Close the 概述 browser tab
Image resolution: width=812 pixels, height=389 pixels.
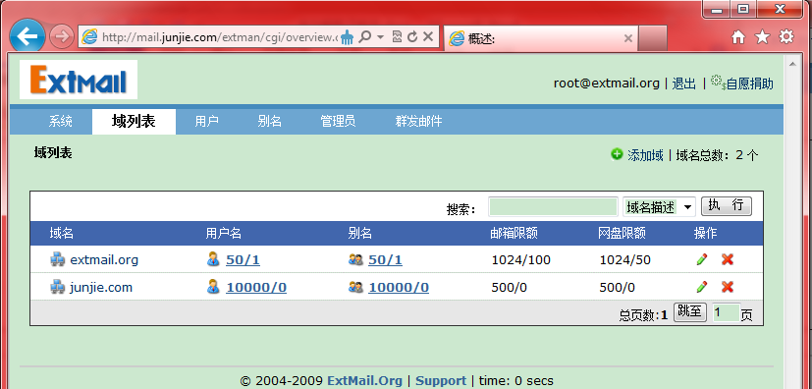[628, 38]
